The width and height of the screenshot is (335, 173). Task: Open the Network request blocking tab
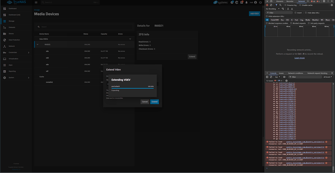pos(317,73)
